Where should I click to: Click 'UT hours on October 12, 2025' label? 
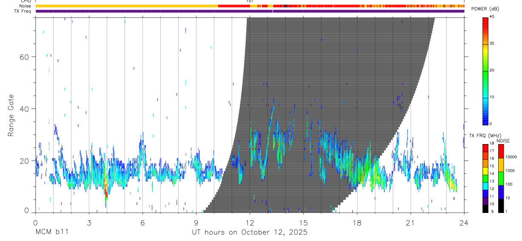coord(249,233)
